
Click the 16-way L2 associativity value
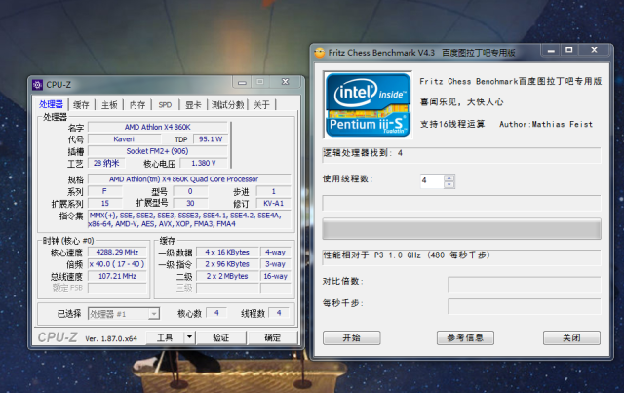[275, 276]
